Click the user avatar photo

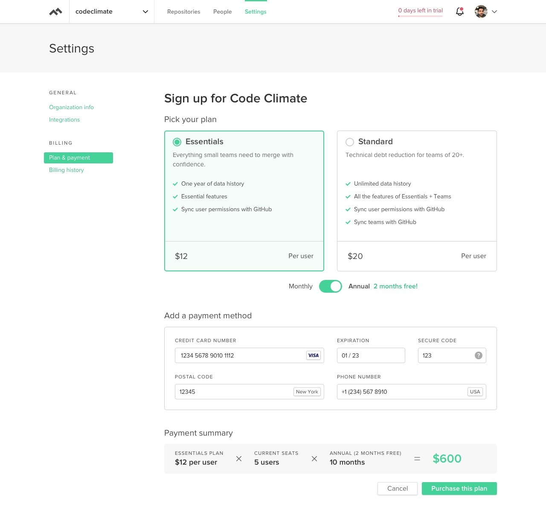(x=481, y=12)
